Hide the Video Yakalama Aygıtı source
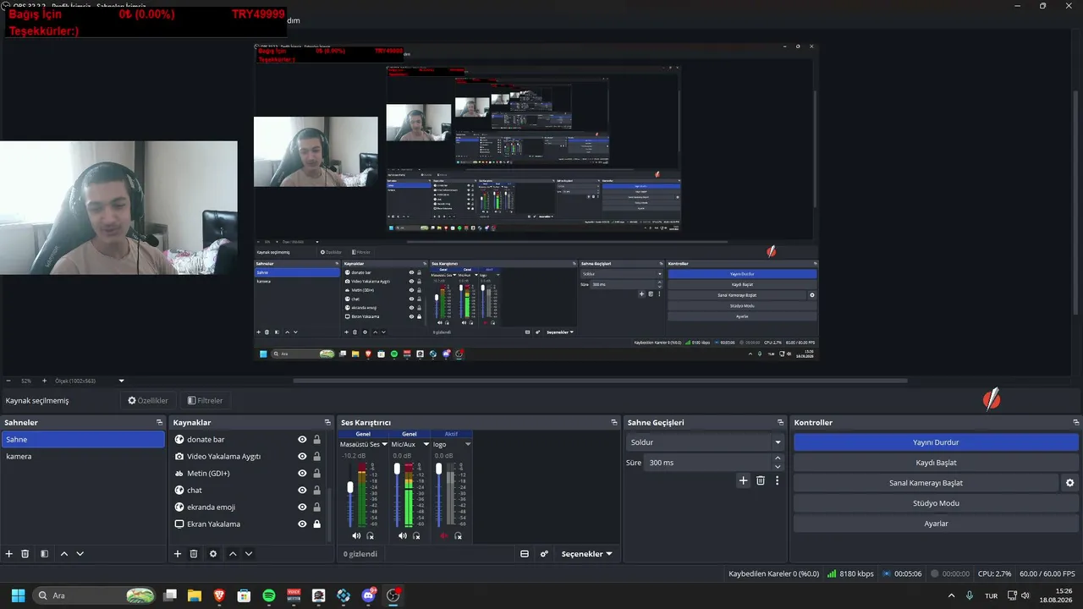 302,457
